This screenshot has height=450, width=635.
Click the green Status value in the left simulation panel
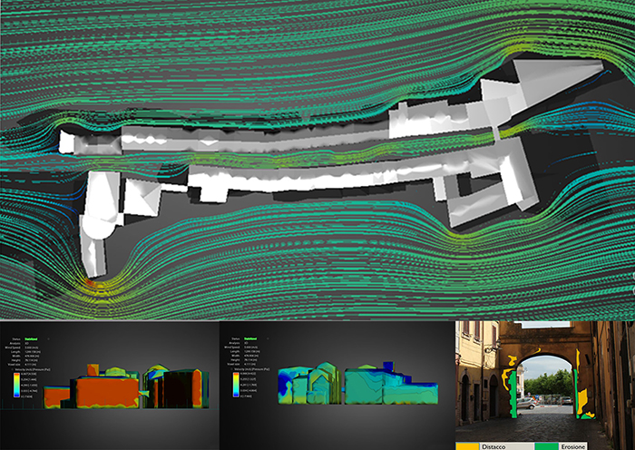click(x=31, y=339)
